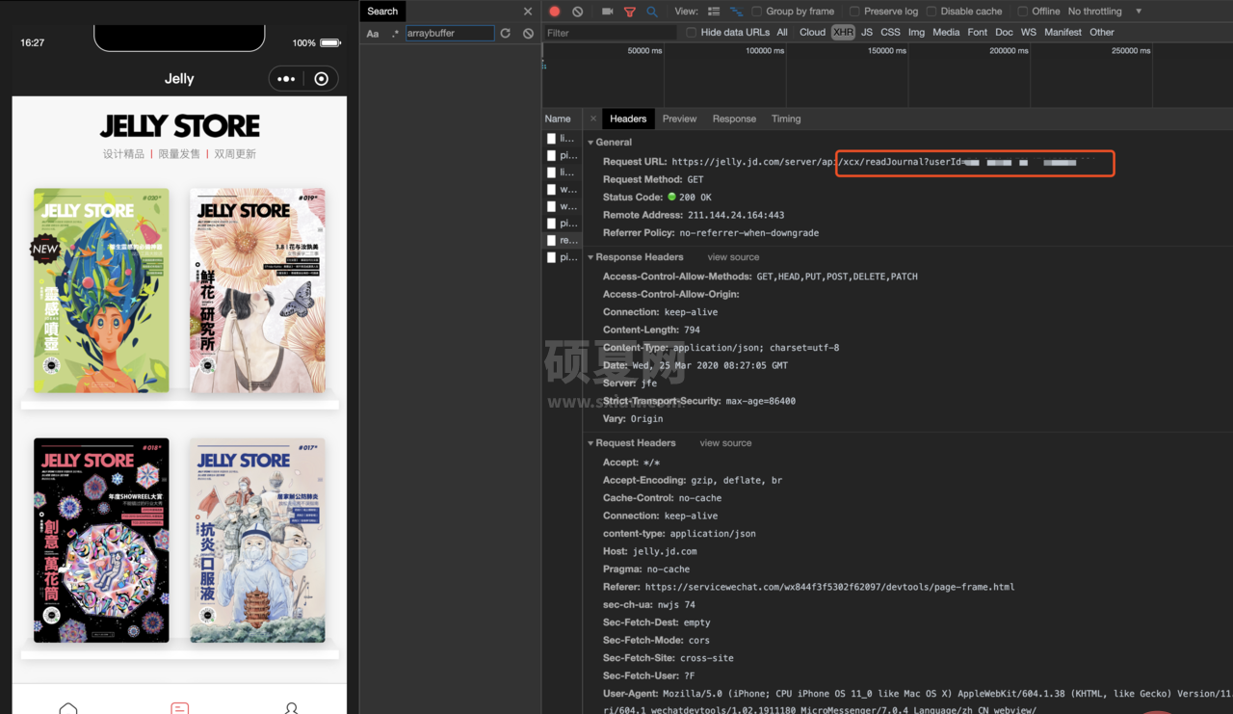Toggle match case Aa option
Screen dimensions: 1233x714
373,33
